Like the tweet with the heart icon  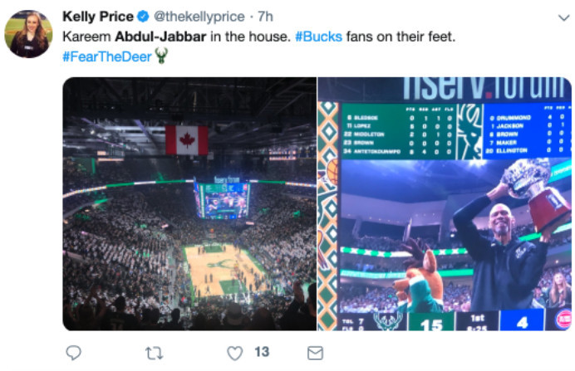point(233,353)
